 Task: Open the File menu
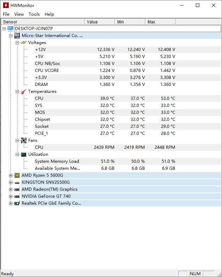[x=6, y=14]
